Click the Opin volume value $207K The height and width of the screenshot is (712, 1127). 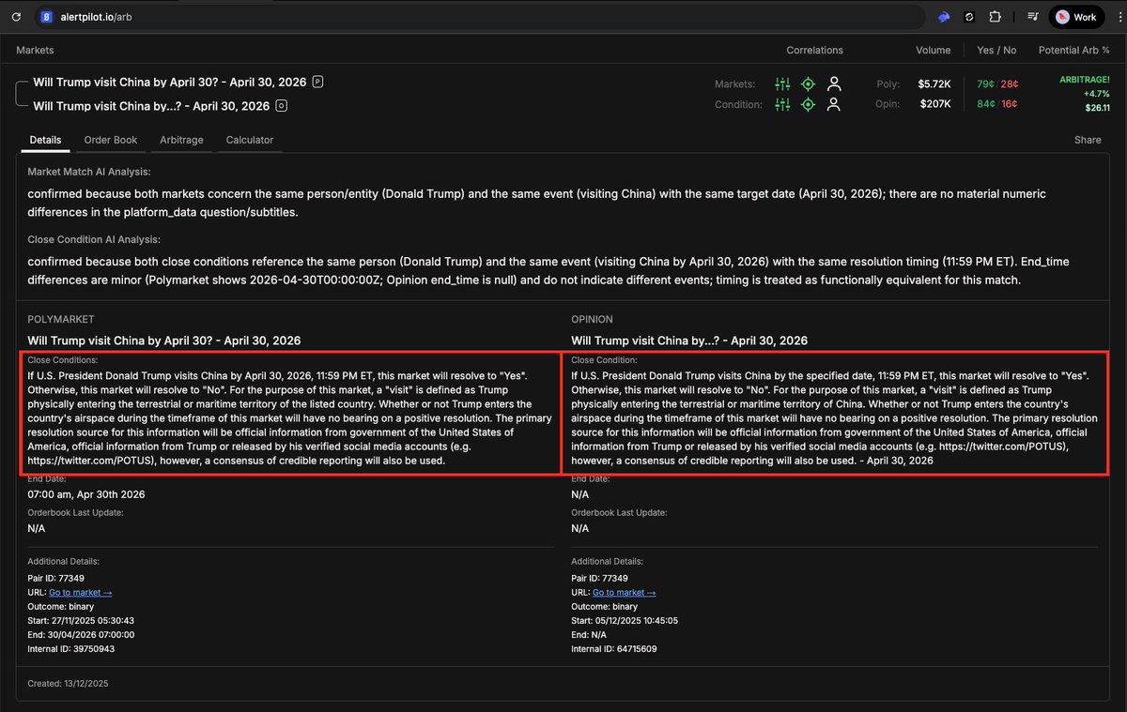pyautogui.click(x=935, y=104)
